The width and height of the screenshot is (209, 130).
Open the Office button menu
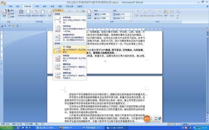click(3, 3)
